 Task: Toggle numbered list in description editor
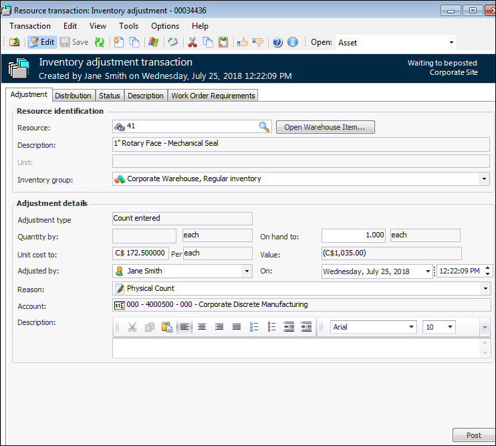[271, 327]
